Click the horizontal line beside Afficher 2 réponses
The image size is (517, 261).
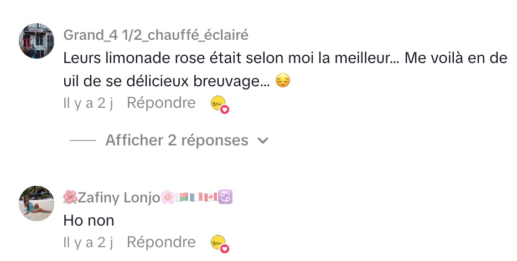(83, 140)
